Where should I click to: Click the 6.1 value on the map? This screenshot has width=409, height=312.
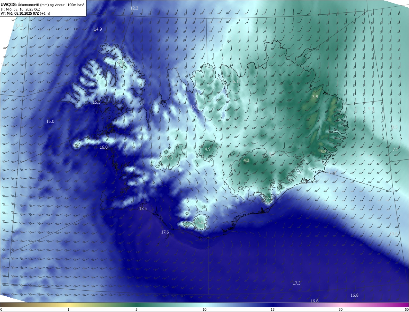(235, 82)
